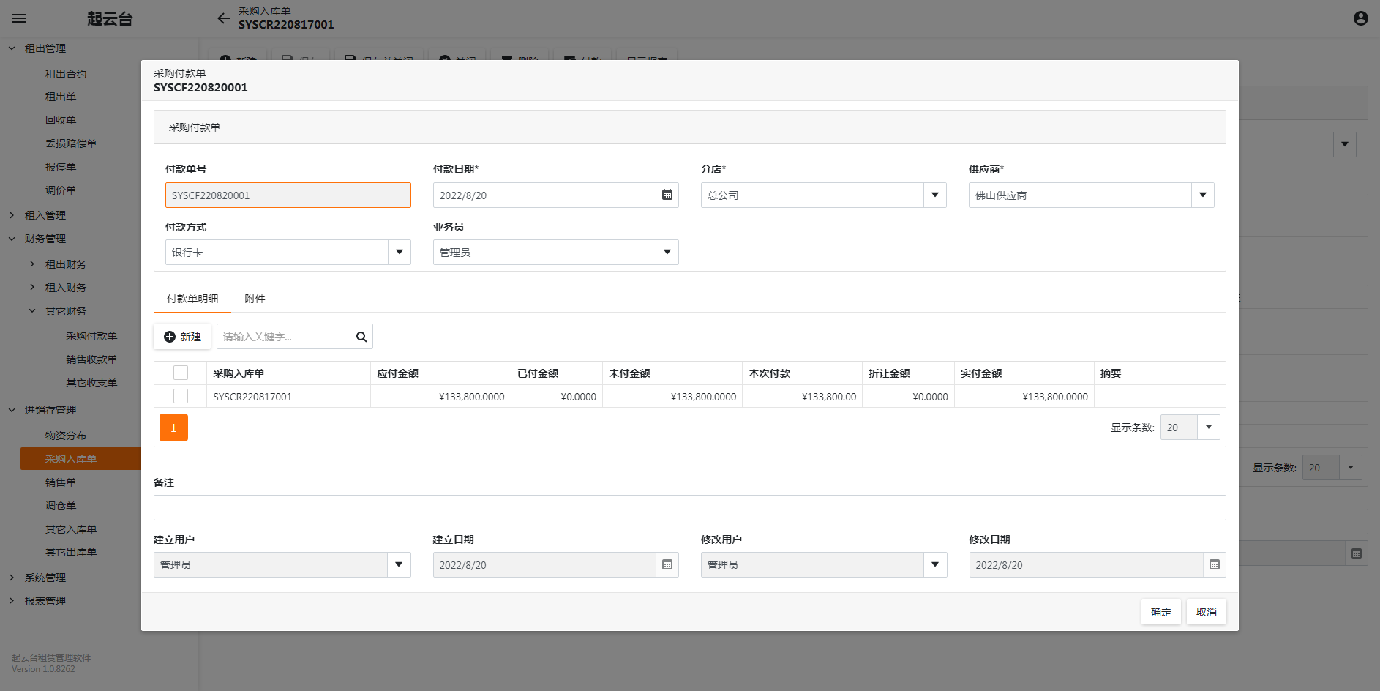Go to page 1 of detail table

coord(173,427)
